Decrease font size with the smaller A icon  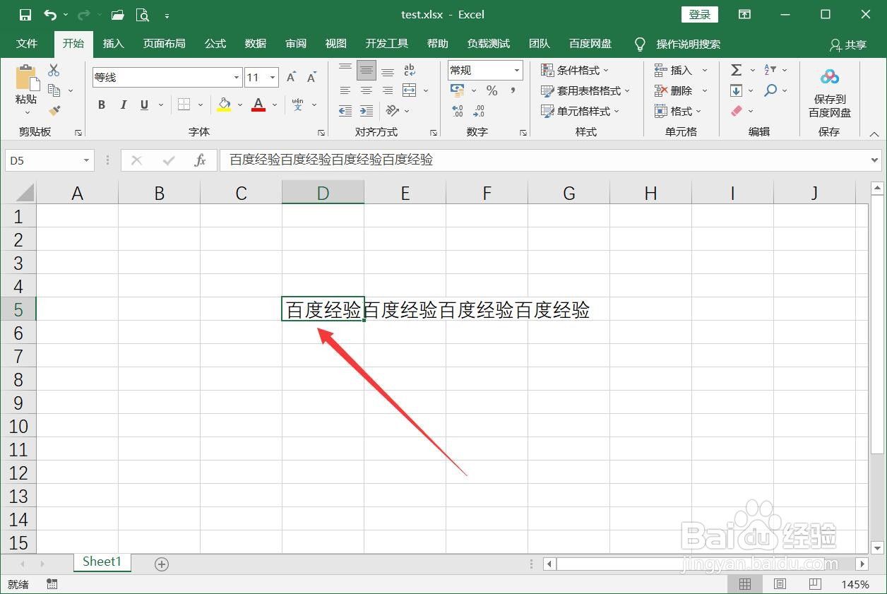point(311,77)
